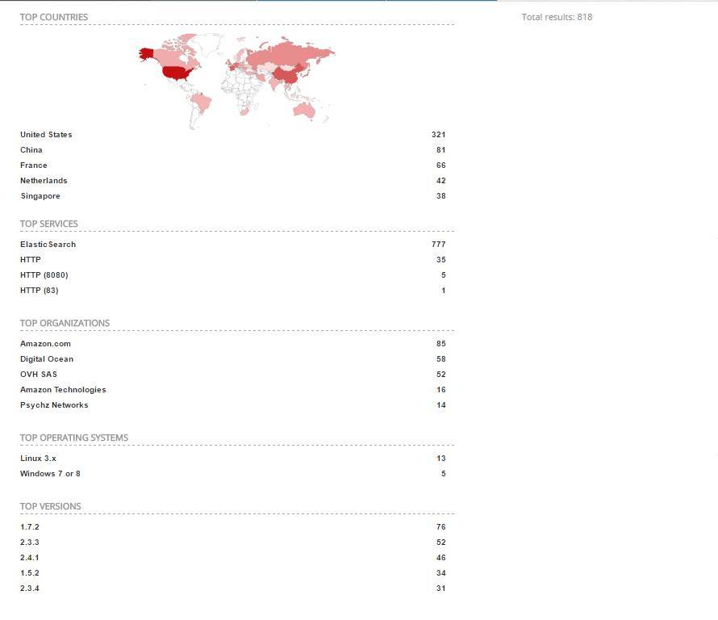Click OVH SAS organization

click(x=39, y=375)
